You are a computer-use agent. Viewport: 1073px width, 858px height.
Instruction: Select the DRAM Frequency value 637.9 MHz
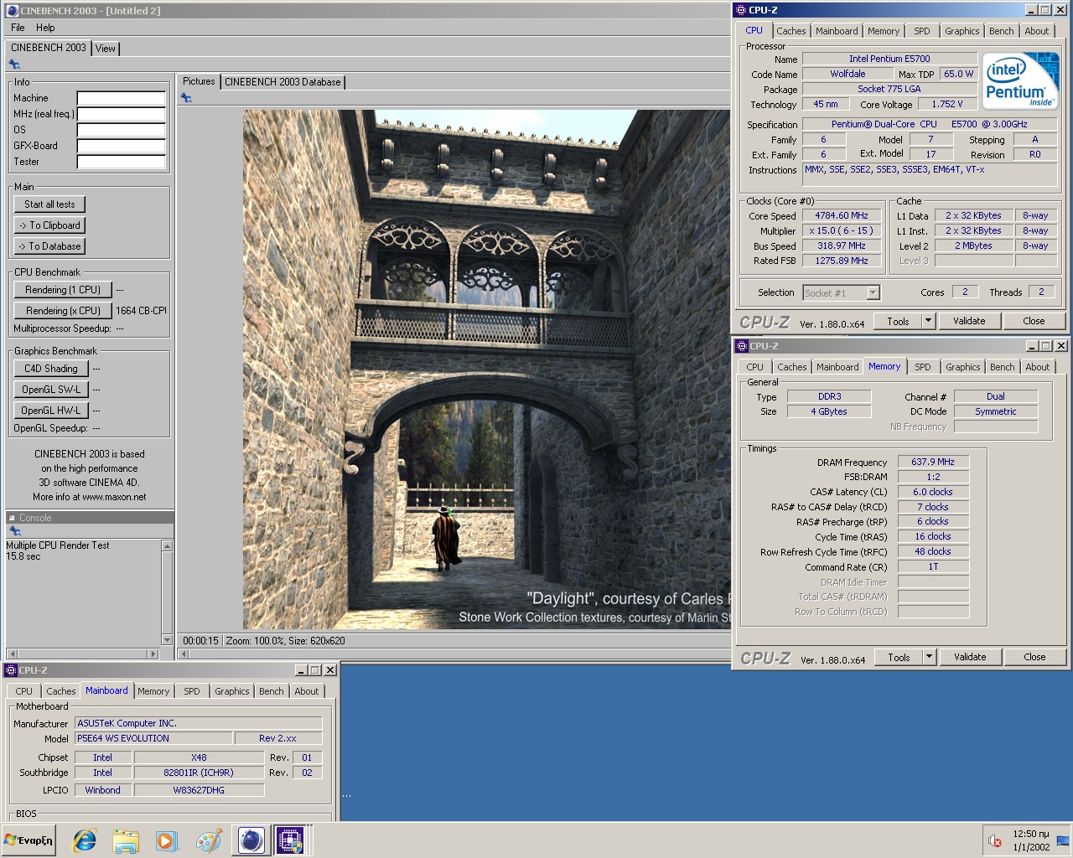click(933, 462)
